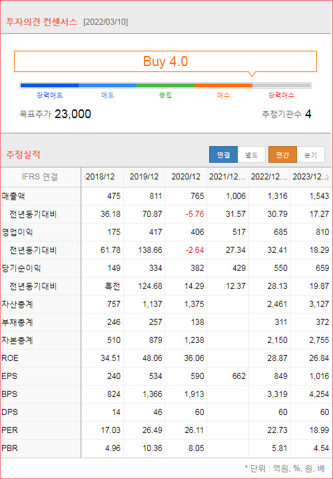Click ROE value 48.06
The height and width of the screenshot is (479, 333).
tap(152, 358)
